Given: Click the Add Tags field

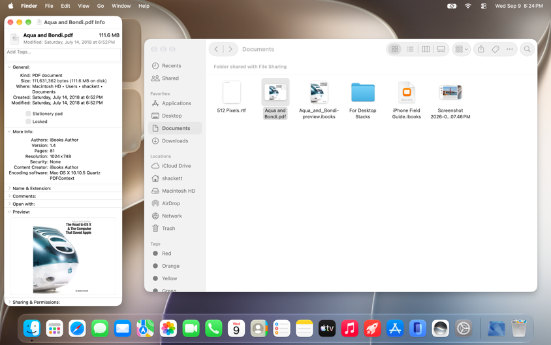Looking at the screenshot, I should pos(63,54).
